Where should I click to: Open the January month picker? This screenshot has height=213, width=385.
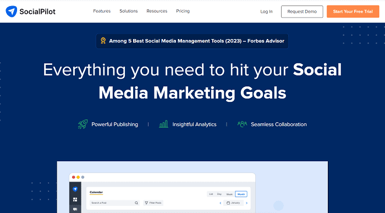pos(234,203)
